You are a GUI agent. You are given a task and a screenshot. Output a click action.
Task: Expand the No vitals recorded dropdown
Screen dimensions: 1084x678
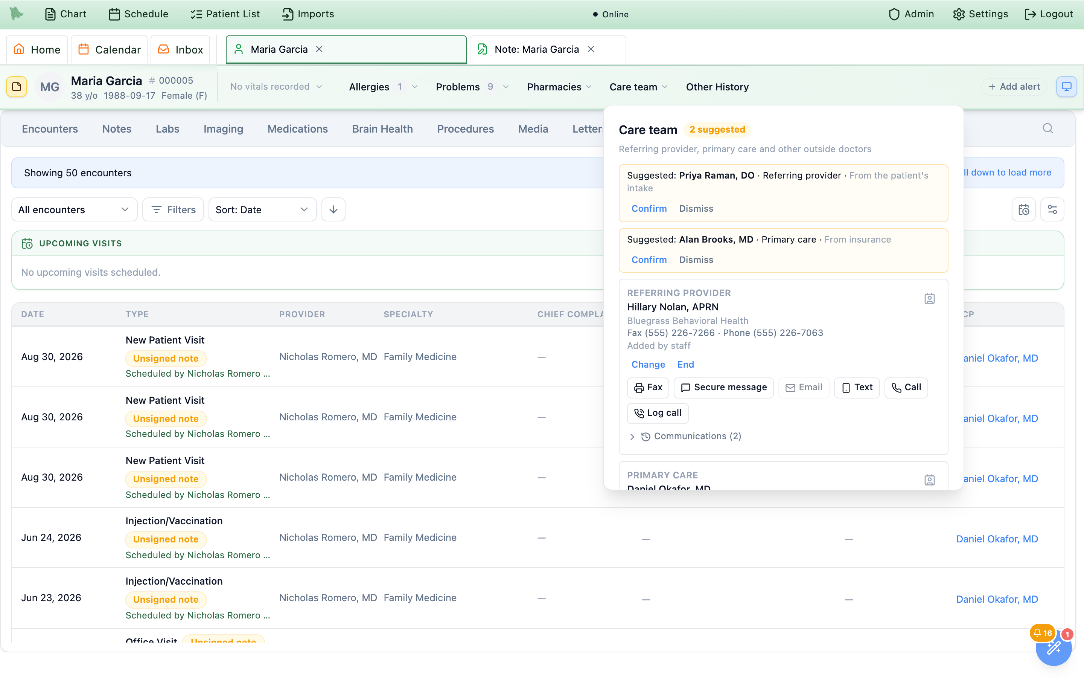tap(276, 87)
